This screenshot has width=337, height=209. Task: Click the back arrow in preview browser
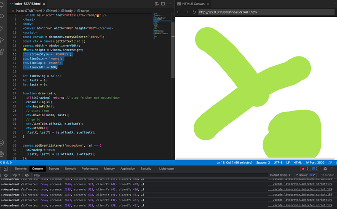pos(179,12)
